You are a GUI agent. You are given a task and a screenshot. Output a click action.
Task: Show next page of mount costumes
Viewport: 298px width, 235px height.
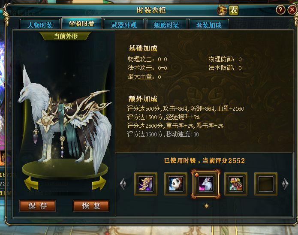(x=285, y=184)
